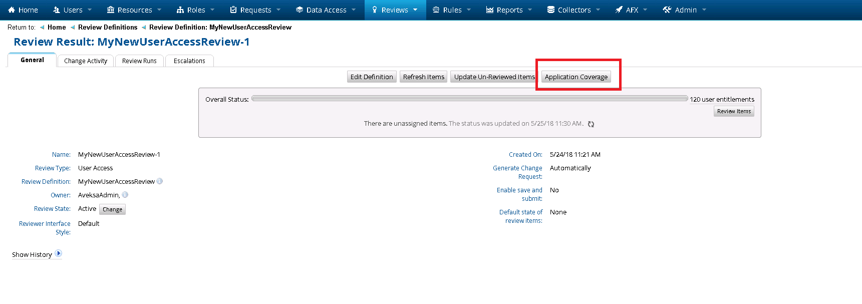Click info icon beside AveksaAdmin owner
The width and height of the screenshot is (862, 304).
(x=125, y=195)
